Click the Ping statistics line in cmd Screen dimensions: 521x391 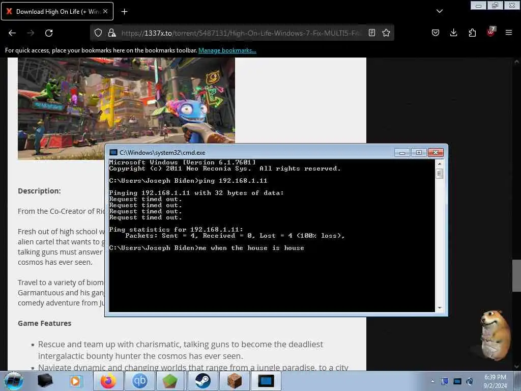pyautogui.click(x=176, y=230)
